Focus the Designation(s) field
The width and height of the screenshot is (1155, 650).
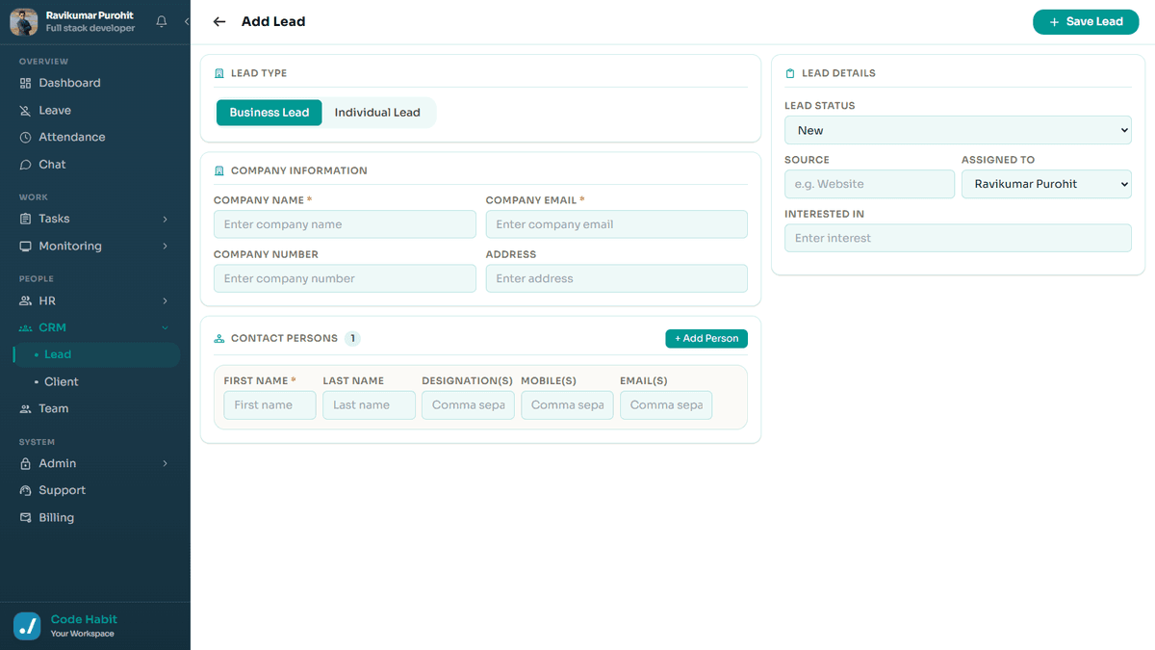(x=468, y=405)
